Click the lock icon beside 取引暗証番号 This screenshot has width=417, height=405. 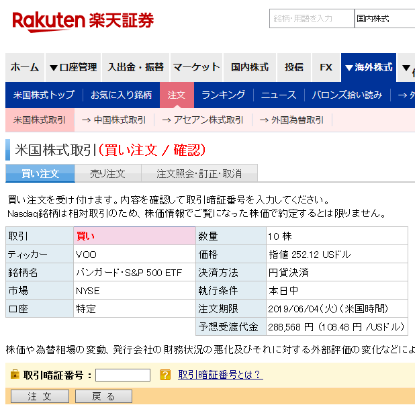click(x=15, y=374)
